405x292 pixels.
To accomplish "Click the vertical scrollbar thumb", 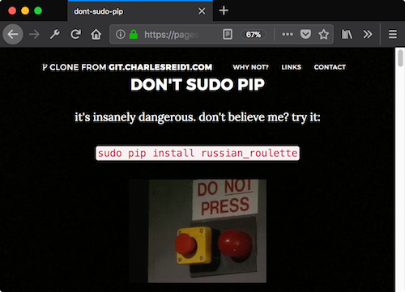I will [400, 57].
